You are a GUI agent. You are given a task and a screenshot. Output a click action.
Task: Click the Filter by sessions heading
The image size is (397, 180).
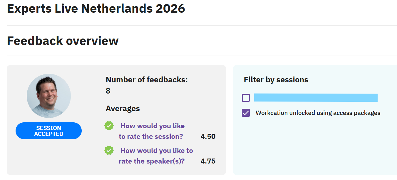[x=276, y=80]
